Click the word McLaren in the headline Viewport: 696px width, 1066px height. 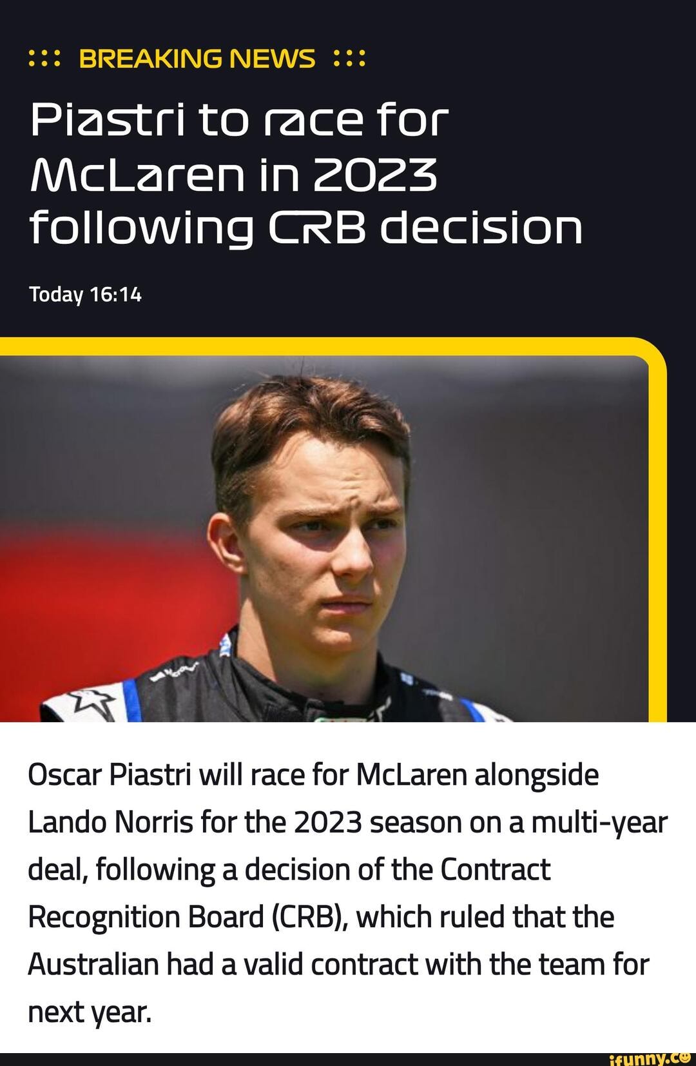(137, 175)
